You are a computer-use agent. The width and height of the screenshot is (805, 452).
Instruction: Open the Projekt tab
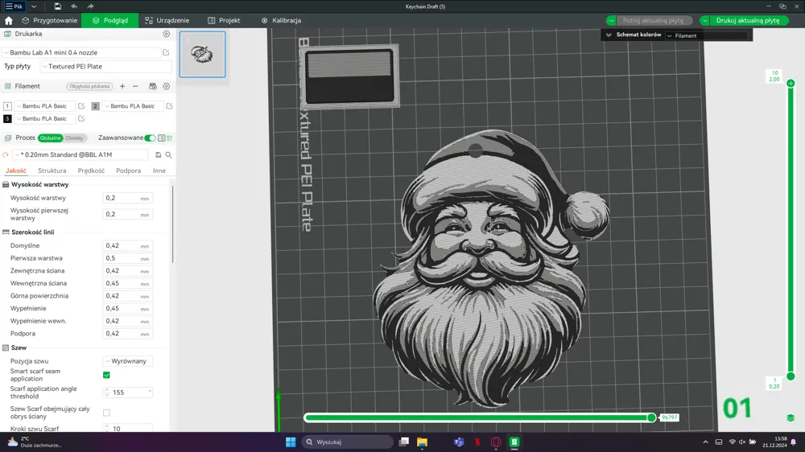click(x=224, y=21)
